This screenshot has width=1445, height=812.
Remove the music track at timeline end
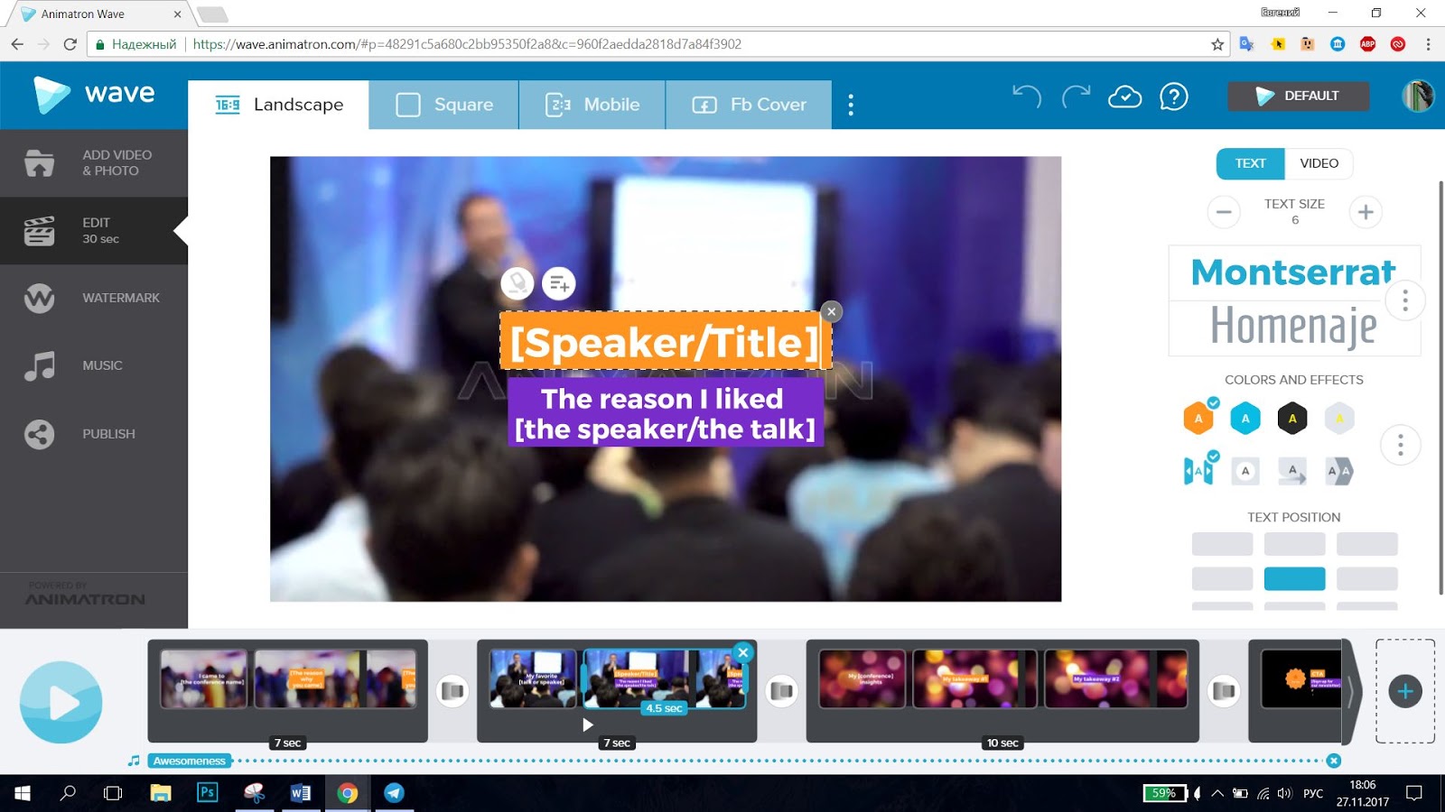tap(1334, 761)
